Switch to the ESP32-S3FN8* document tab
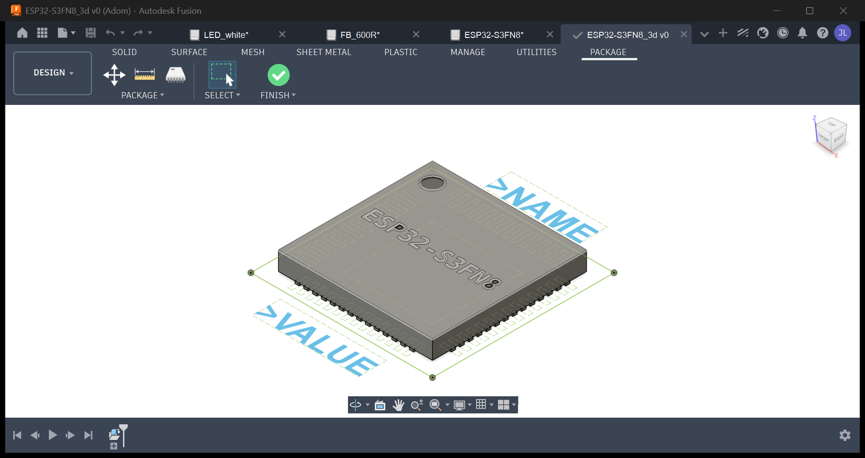The image size is (865, 458). coord(494,35)
